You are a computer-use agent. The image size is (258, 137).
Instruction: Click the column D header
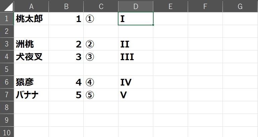click(x=136, y=6)
